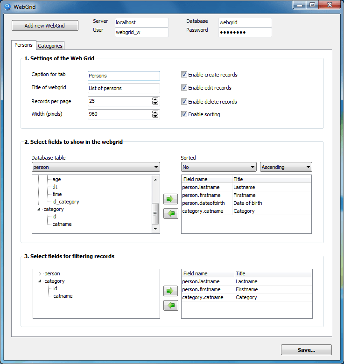
Task: Select age field in tree
Action: pos(56,179)
